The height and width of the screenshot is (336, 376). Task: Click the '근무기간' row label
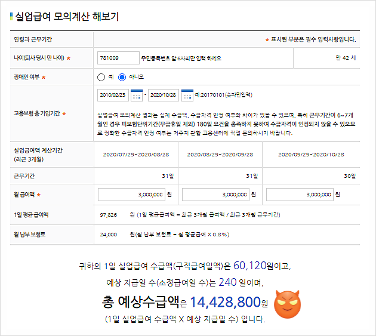[x=24, y=176]
